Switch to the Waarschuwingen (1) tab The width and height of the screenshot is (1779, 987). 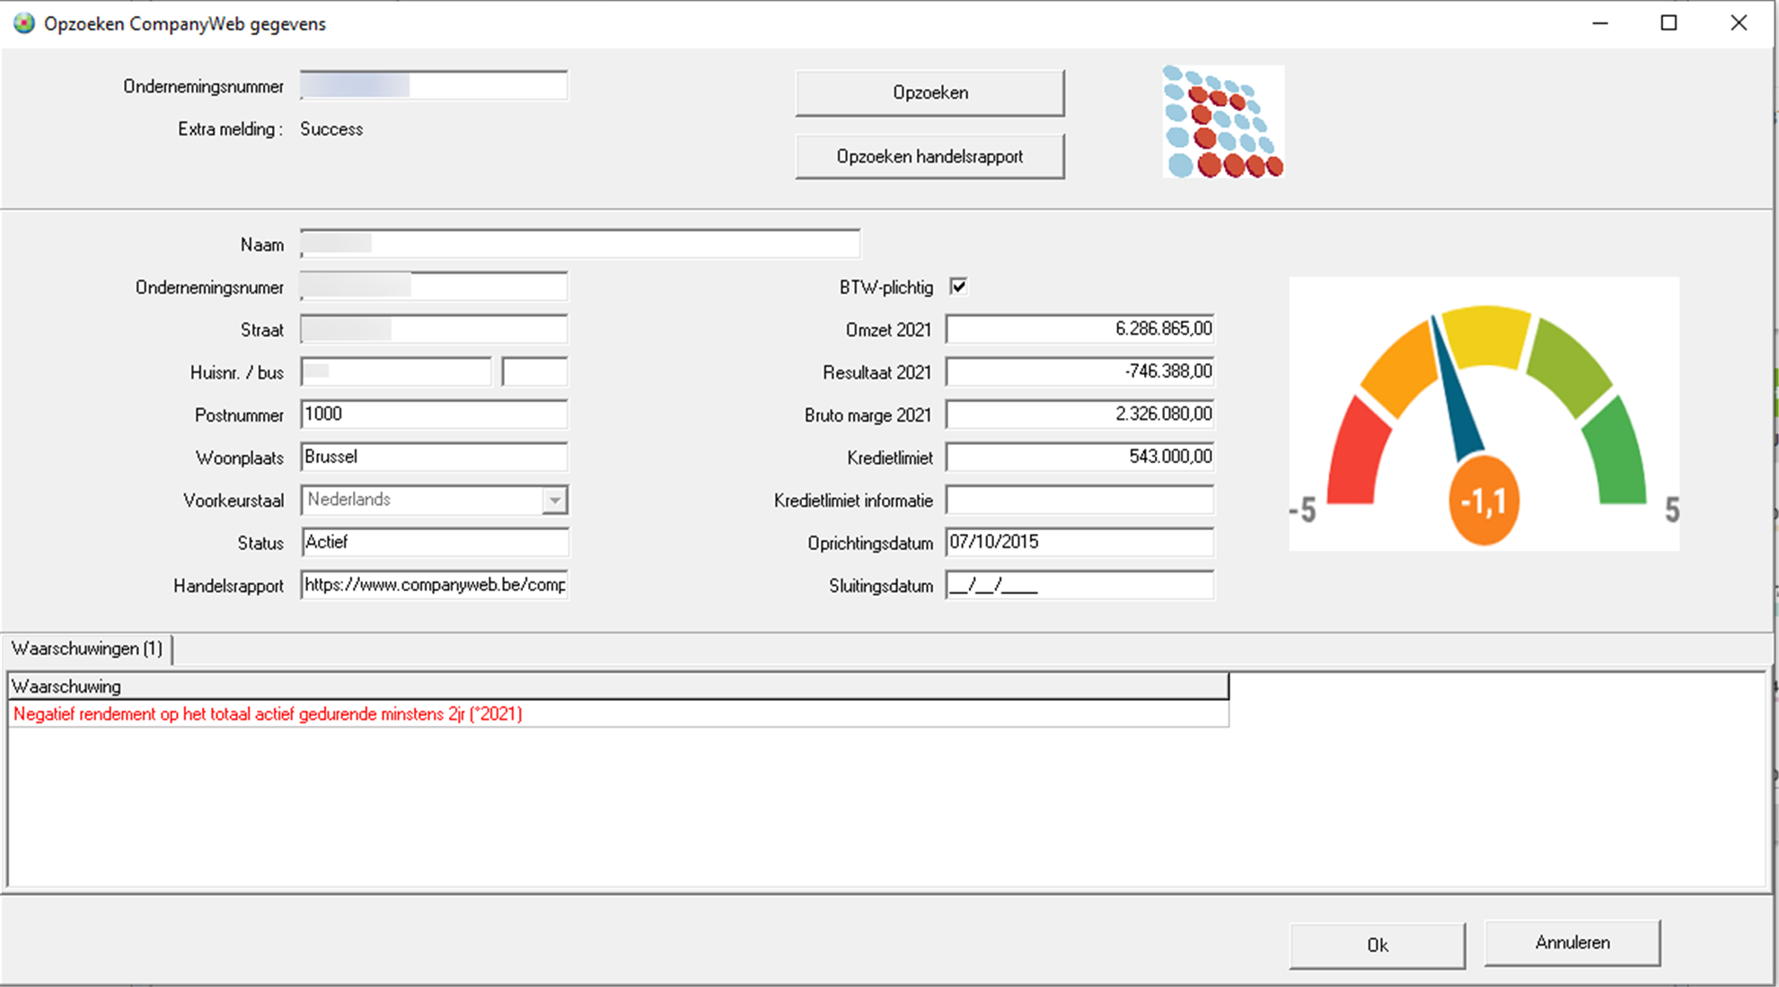point(87,649)
